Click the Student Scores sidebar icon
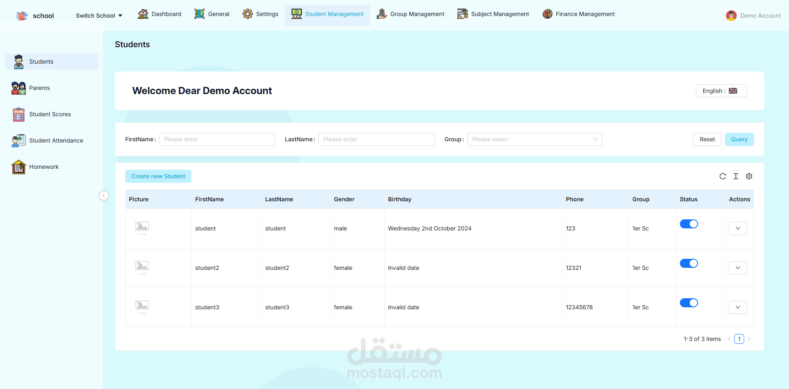Screen dimensions: 789x389 point(19,114)
